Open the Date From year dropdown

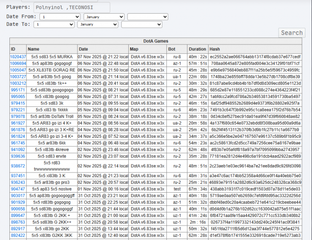click(148, 17)
